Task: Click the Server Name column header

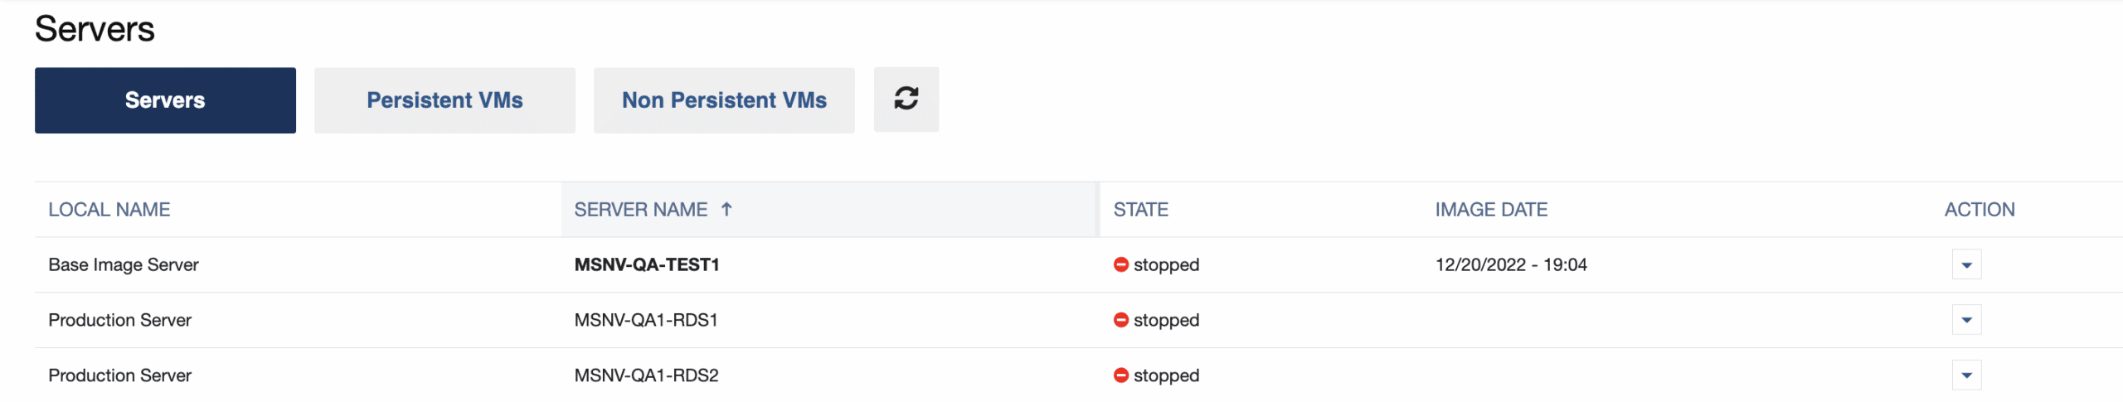Action: point(640,210)
